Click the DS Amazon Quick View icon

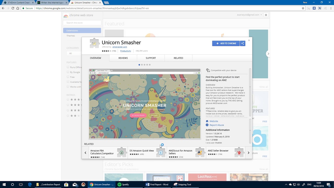[x=161, y=153]
